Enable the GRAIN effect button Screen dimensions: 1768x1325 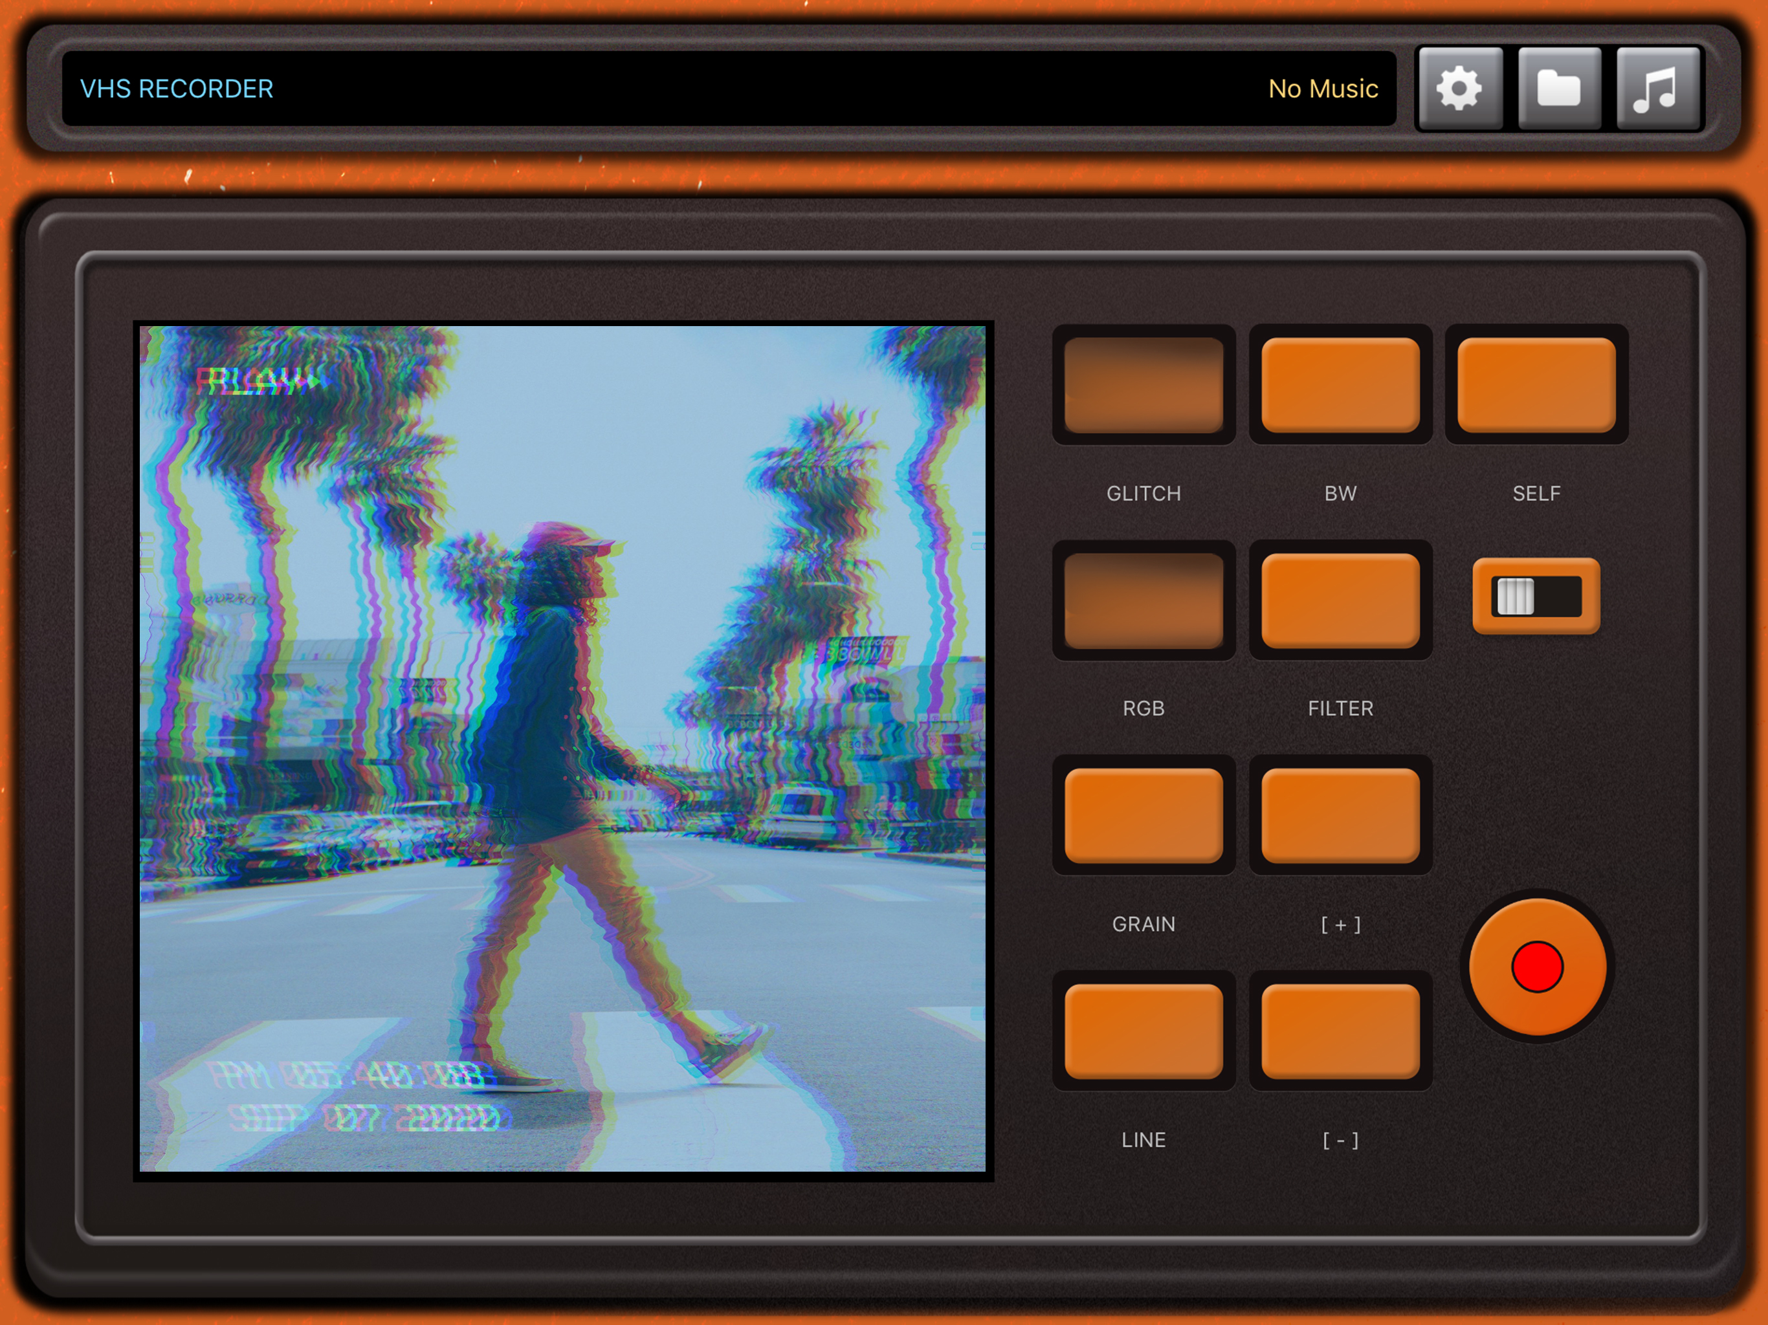[x=1143, y=816]
